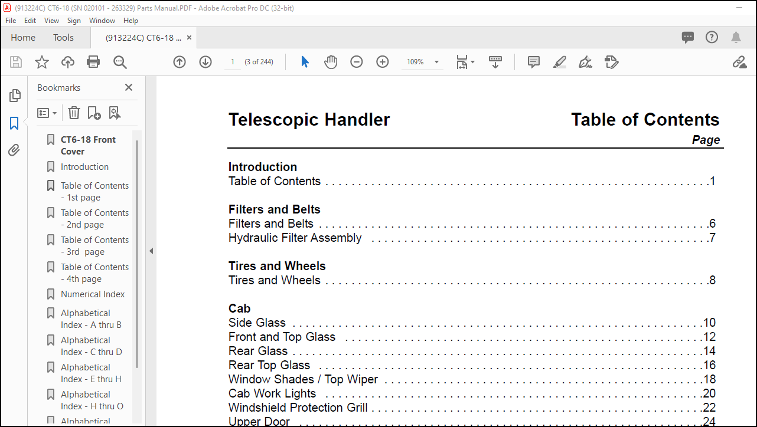Open the Find text search tool
This screenshot has width=757, height=427.
(120, 62)
